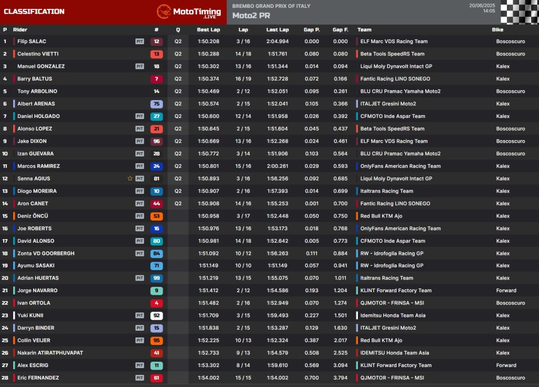The height and width of the screenshot is (387, 539).
Task: Click the Team column header
Action: 364,29
